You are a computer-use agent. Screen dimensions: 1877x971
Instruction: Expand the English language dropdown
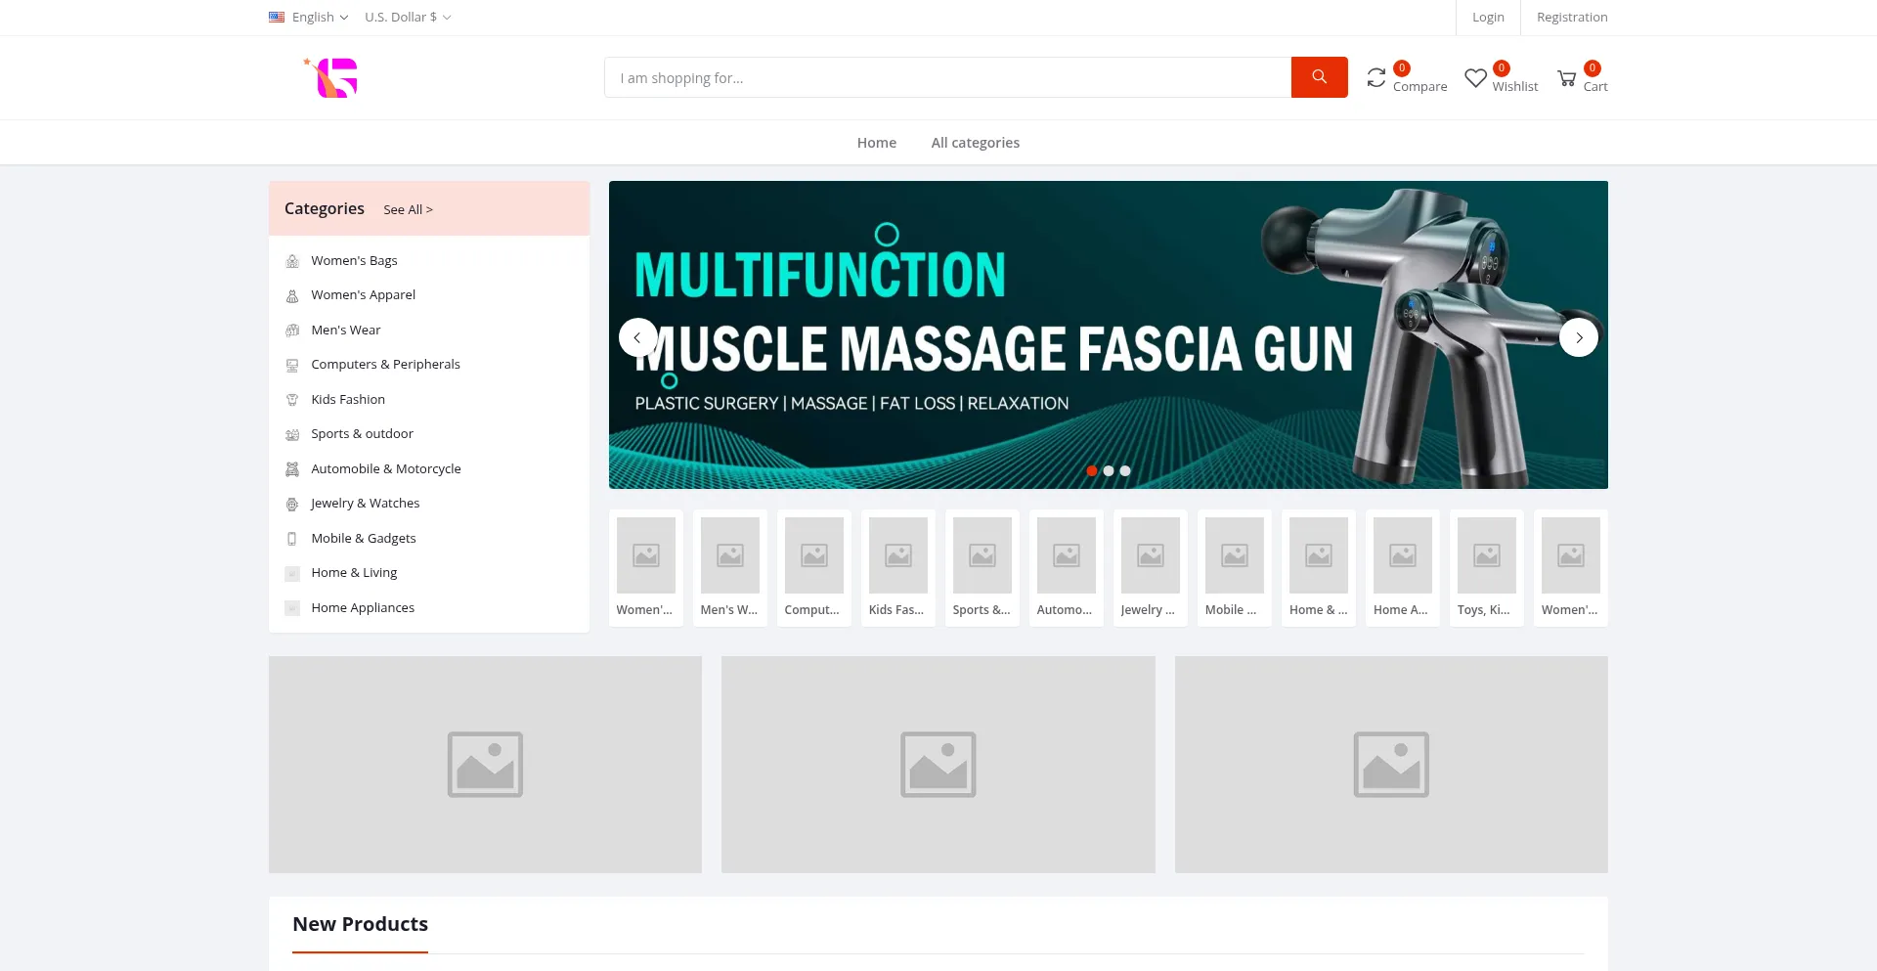click(x=309, y=17)
